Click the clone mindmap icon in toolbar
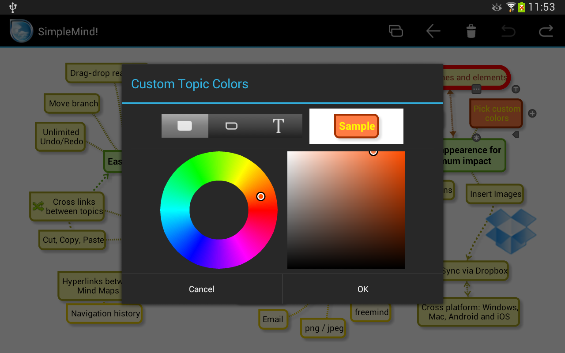This screenshot has width=565, height=353. tap(395, 31)
